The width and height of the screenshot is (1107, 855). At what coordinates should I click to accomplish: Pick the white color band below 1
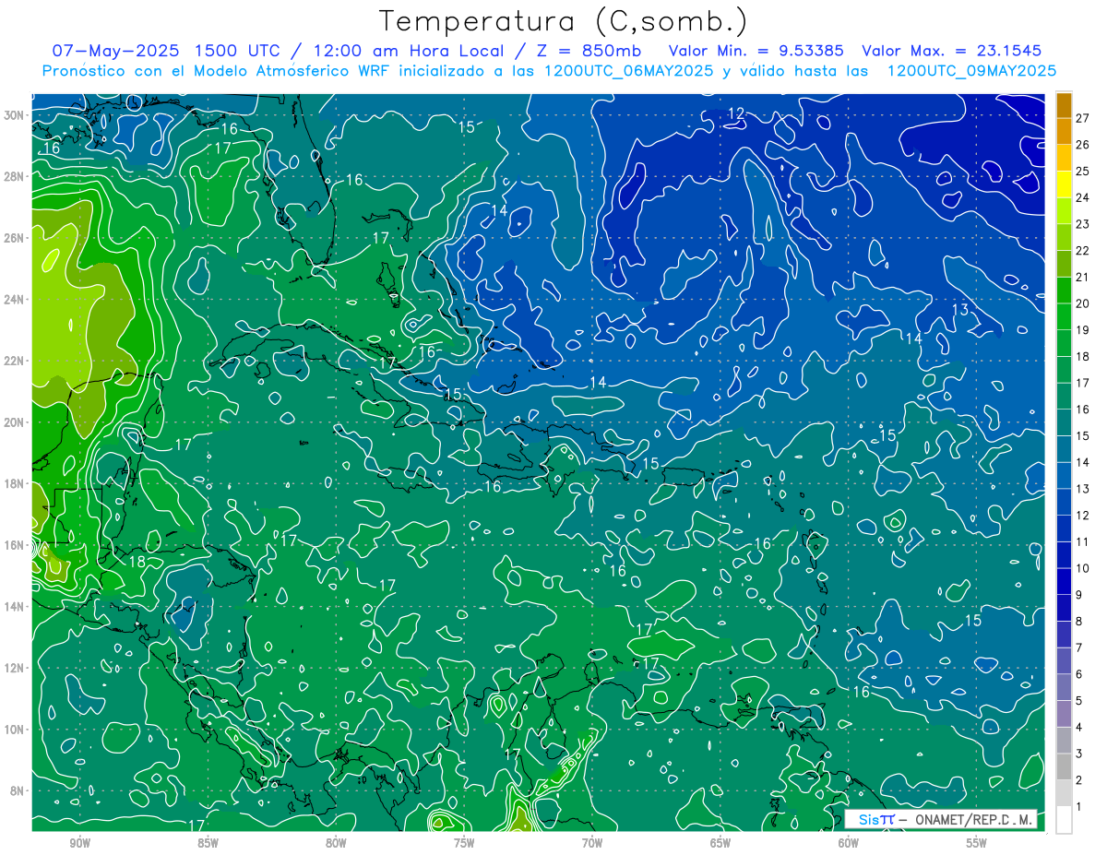1064,820
